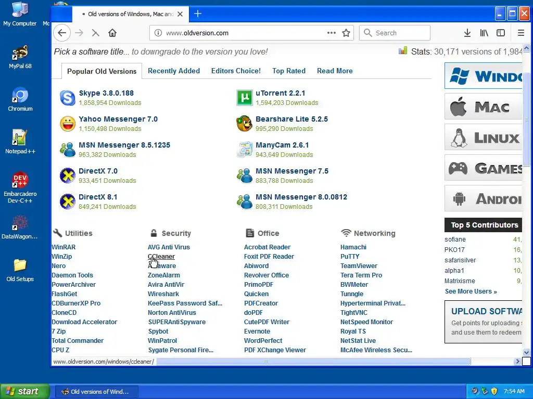Open the Games category banner
533x399 pixels.
point(484,168)
